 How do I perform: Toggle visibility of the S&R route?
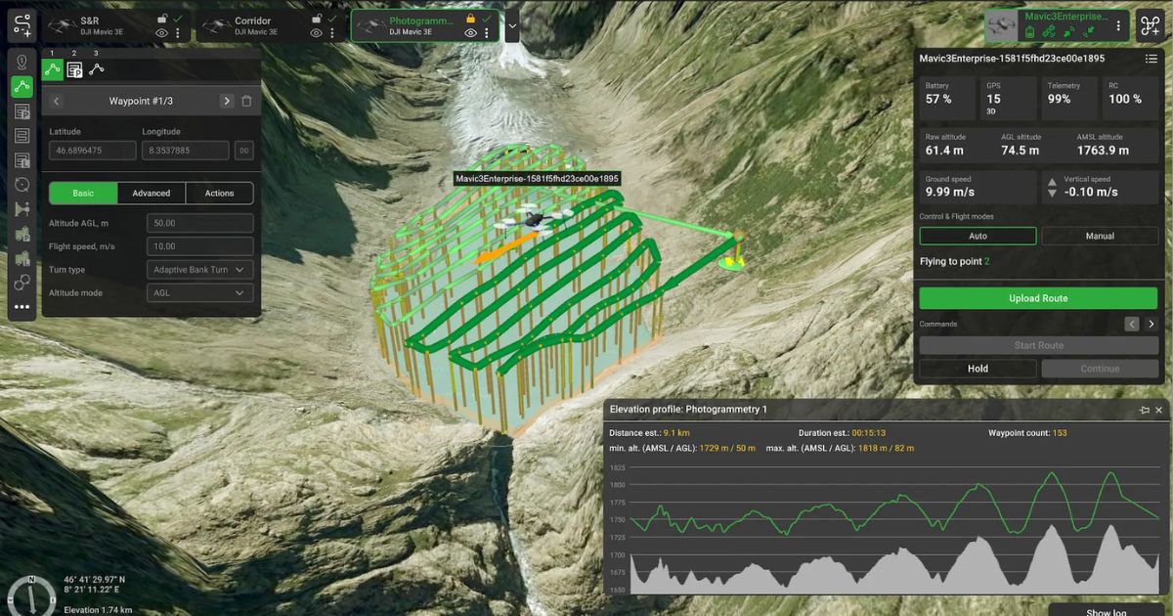162,33
